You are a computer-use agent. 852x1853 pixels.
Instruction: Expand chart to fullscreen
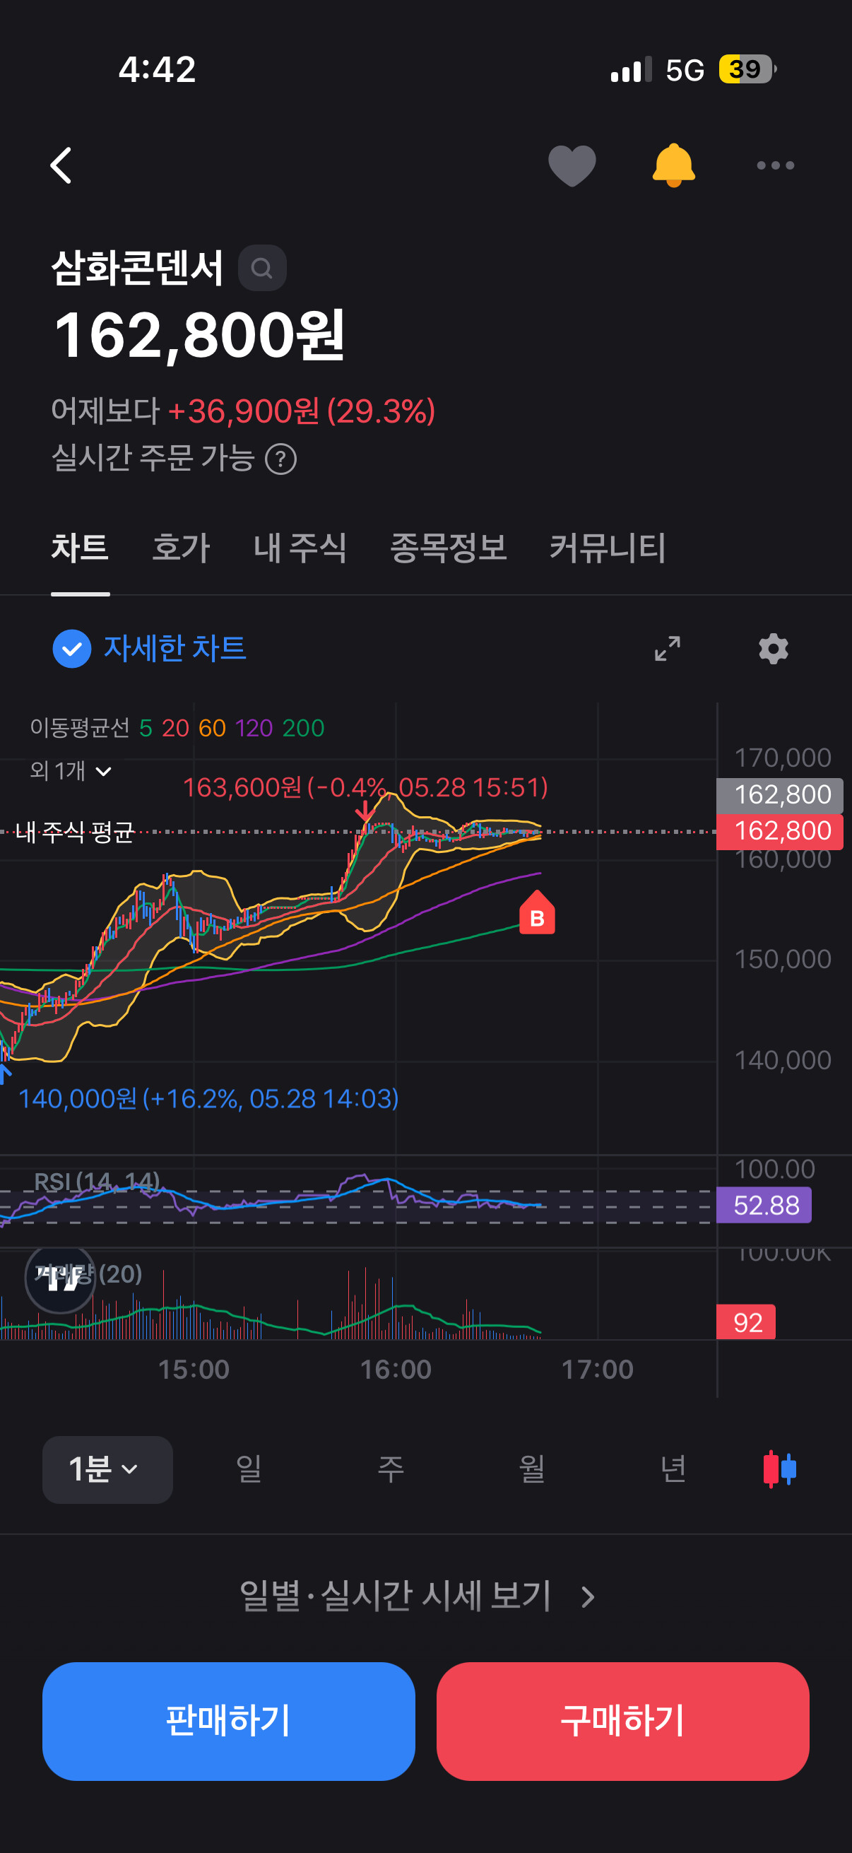(x=667, y=649)
